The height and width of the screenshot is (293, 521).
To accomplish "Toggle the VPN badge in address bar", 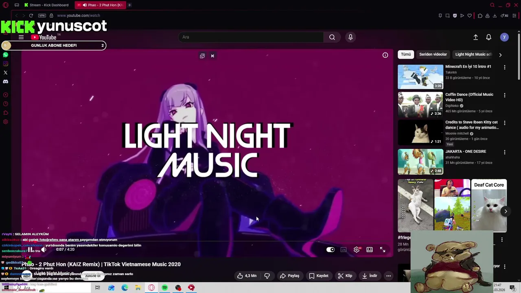I will click(42, 15).
